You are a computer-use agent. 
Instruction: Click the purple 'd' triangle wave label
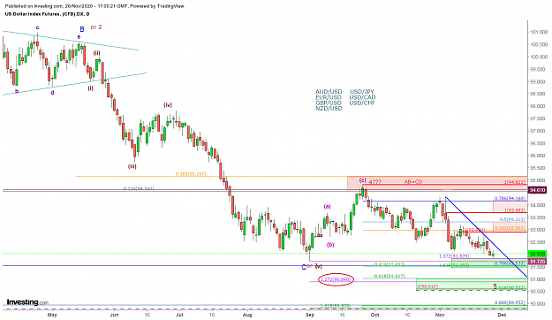point(52,93)
